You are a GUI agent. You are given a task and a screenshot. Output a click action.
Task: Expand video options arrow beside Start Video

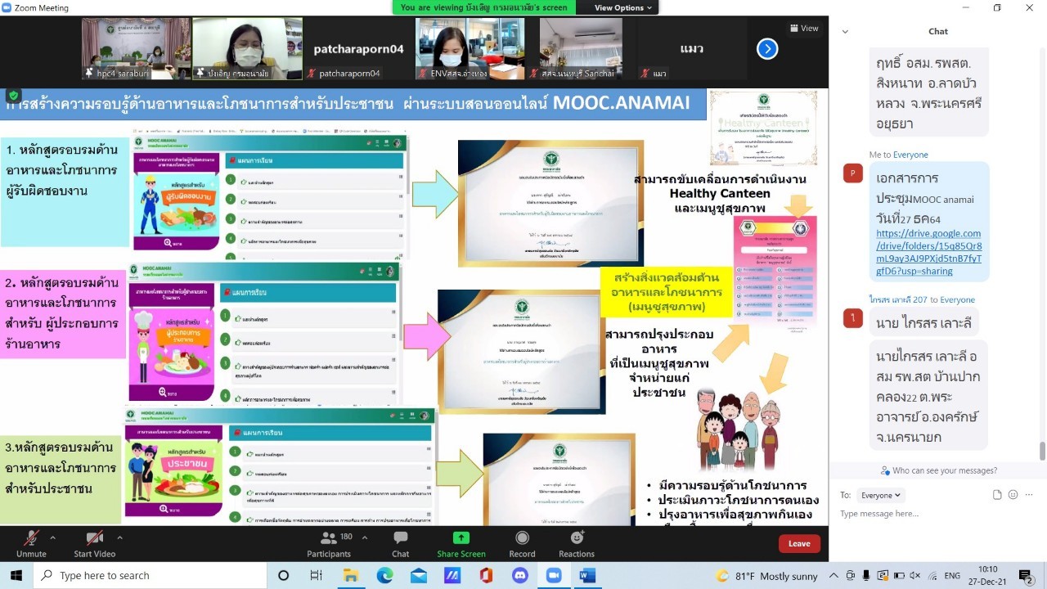(x=119, y=537)
